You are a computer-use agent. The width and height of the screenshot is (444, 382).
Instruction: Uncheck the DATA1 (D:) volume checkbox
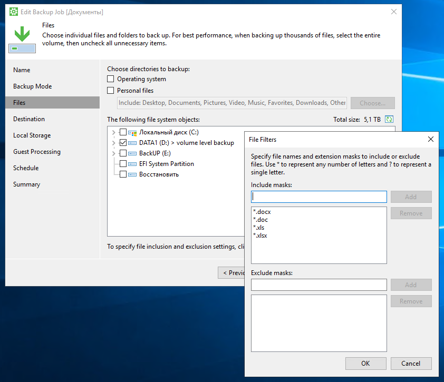tap(123, 142)
